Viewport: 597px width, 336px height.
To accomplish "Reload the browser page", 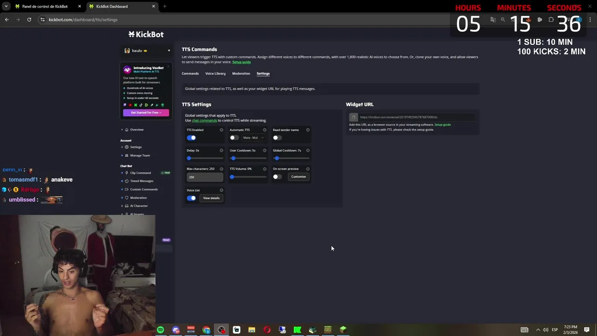I will point(29,20).
